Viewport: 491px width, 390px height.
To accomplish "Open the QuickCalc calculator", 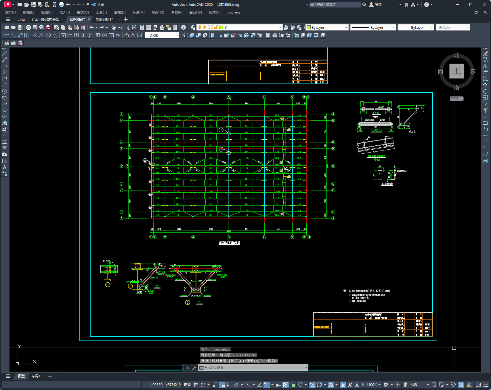I will (x=175, y=27).
